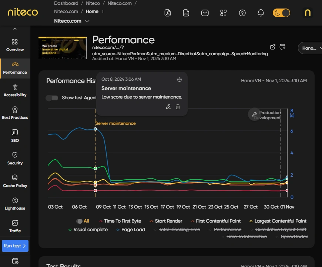Enable Total Blocking Time series
The width and height of the screenshot is (322, 267).
pos(177,230)
